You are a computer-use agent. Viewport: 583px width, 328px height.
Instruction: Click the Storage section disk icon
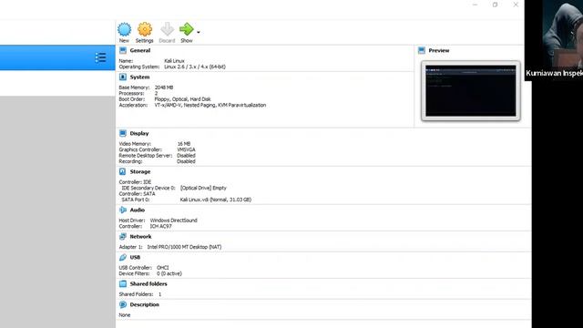[123, 171]
